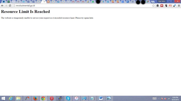Open the networked computers app on taskbar

(60, 98)
